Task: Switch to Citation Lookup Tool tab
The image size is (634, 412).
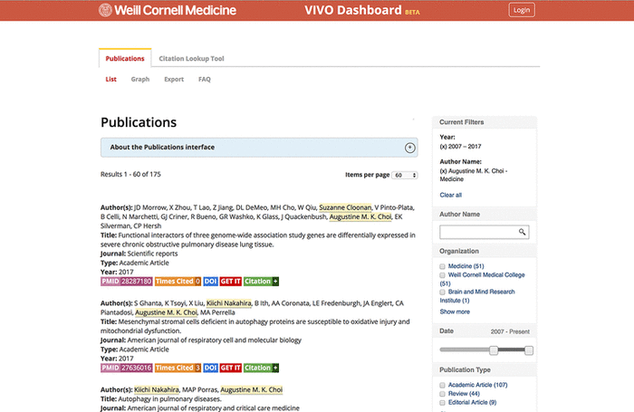Action: (191, 59)
